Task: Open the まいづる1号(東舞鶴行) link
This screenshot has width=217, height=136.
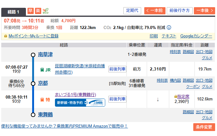Action: [x=76, y=95]
